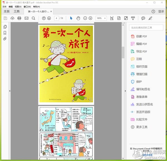Click the yellow book cover page
The height and width of the screenshot is (161, 167).
pyautogui.click(x=66, y=64)
